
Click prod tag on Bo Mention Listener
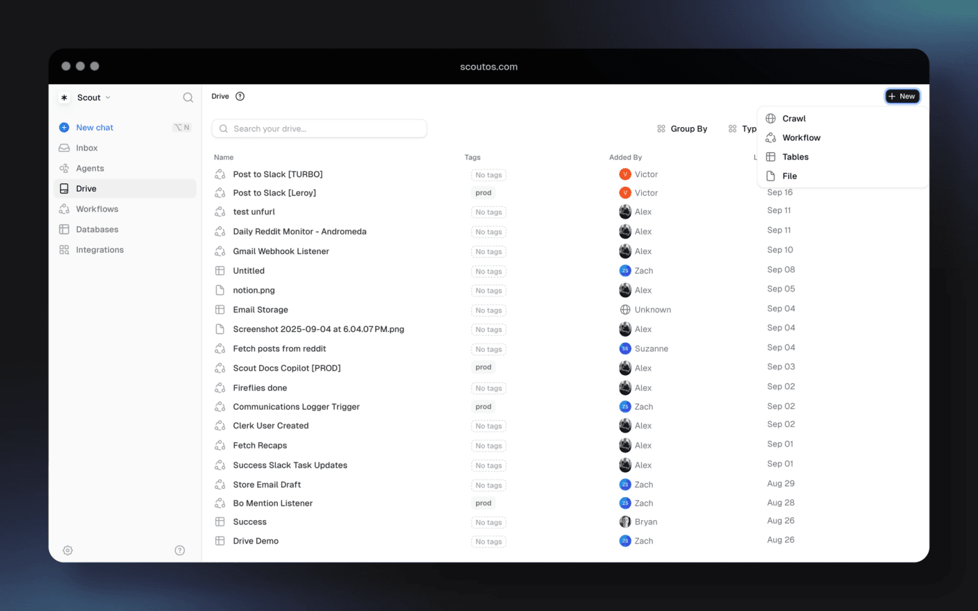[x=483, y=503]
